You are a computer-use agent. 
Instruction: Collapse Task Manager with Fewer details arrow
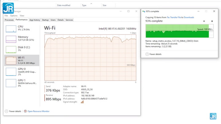[6, 111]
